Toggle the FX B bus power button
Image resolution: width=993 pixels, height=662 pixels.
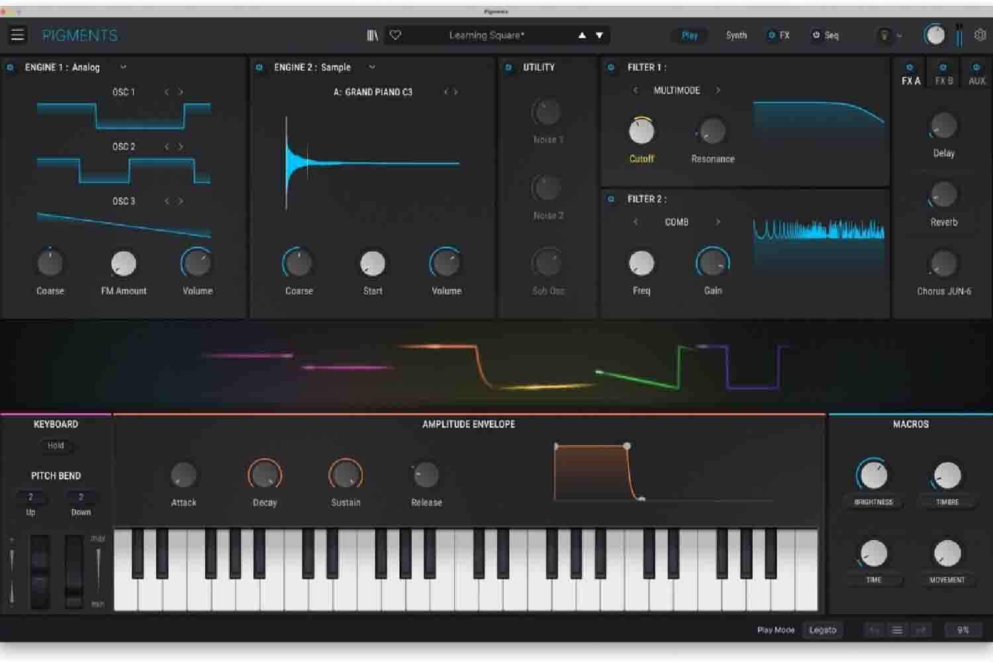943,68
